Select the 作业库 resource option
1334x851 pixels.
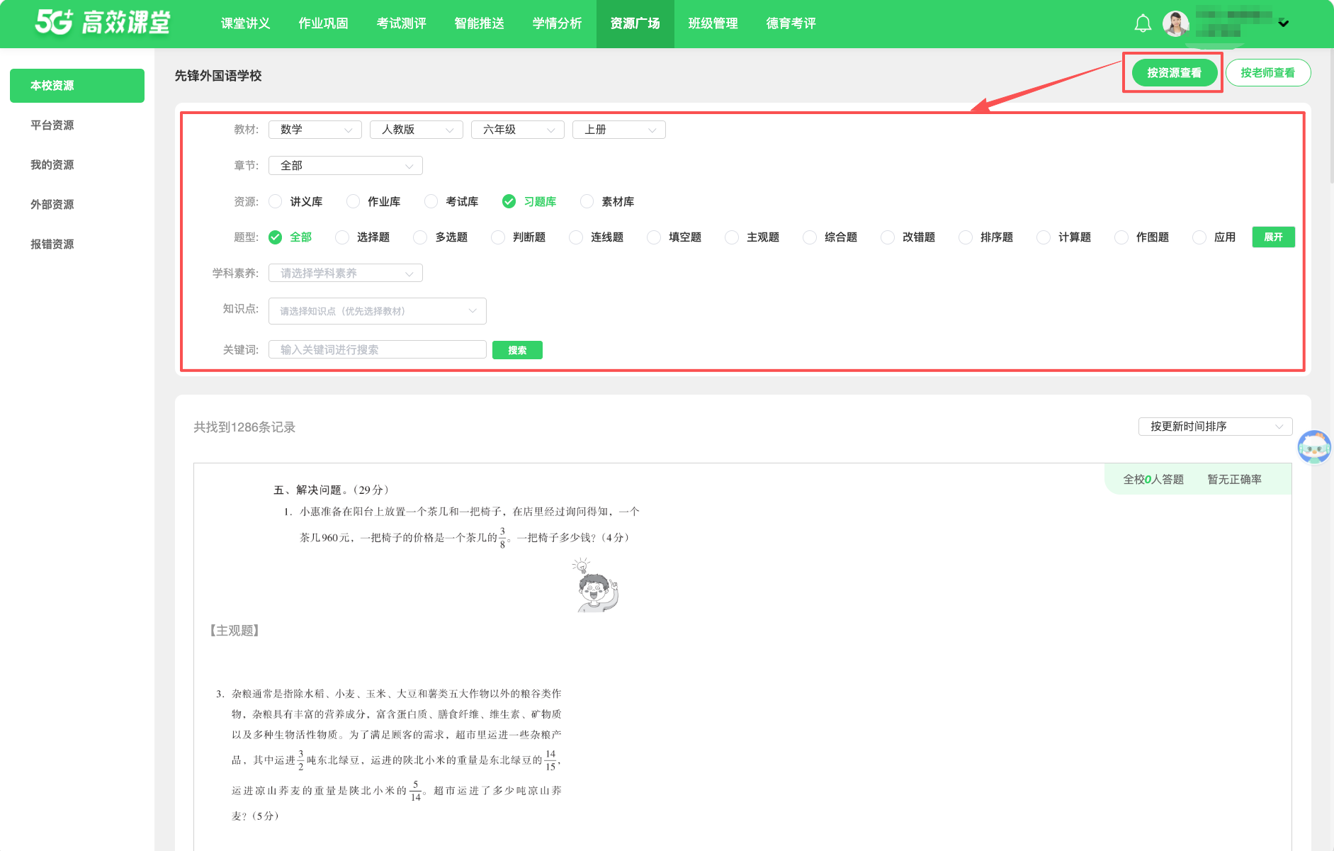[x=374, y=202]
